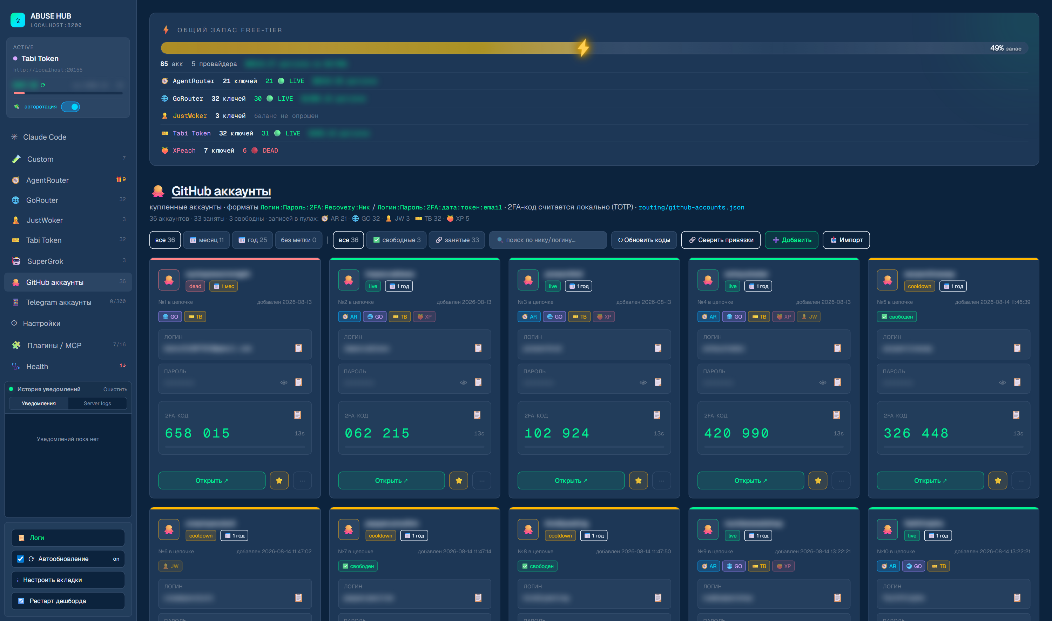Star account №4 as favorite
Image resolution: width=1052 pixels, height=621 pixels.
818,480
